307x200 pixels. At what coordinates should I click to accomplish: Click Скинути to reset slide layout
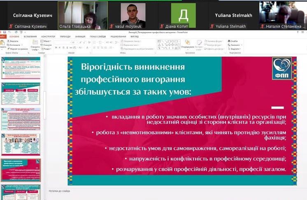coord(46,45)
